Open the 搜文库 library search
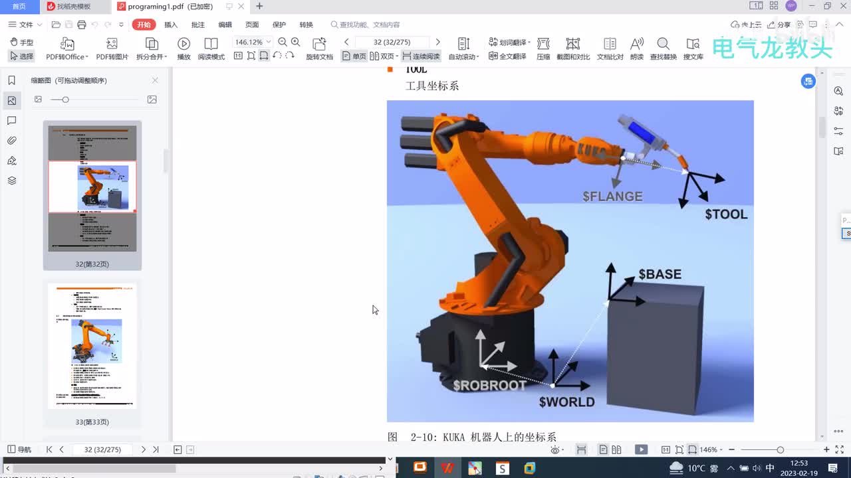The width and height of the screenshot is (851, 478). pyautogui.click(x=693, y=49)
